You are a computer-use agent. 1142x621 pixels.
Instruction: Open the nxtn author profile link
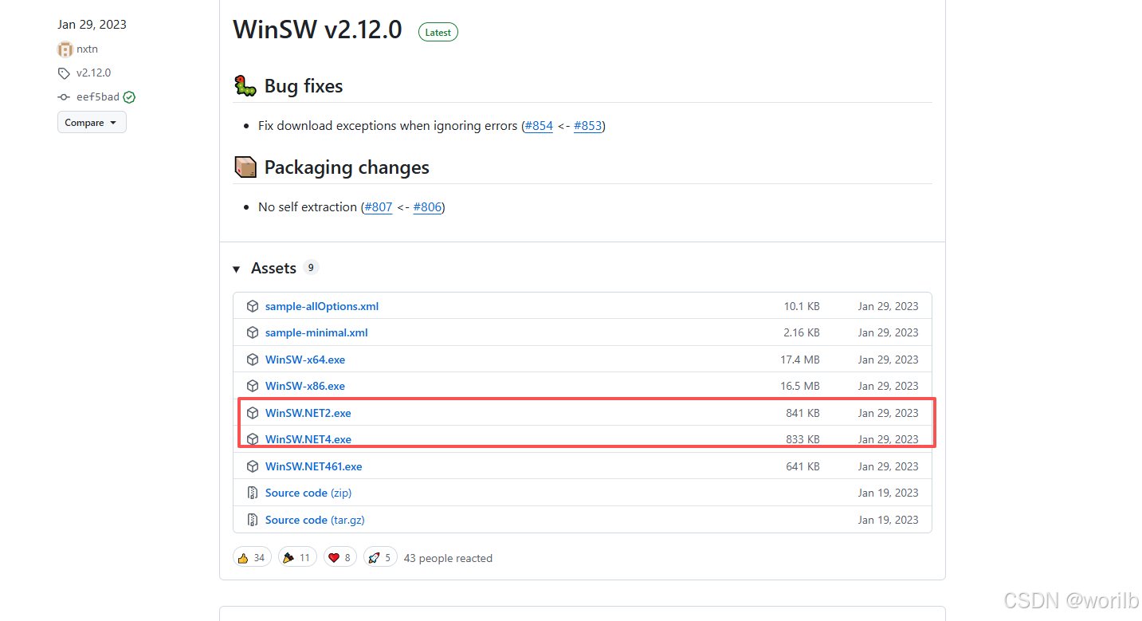tap(87, 49)
